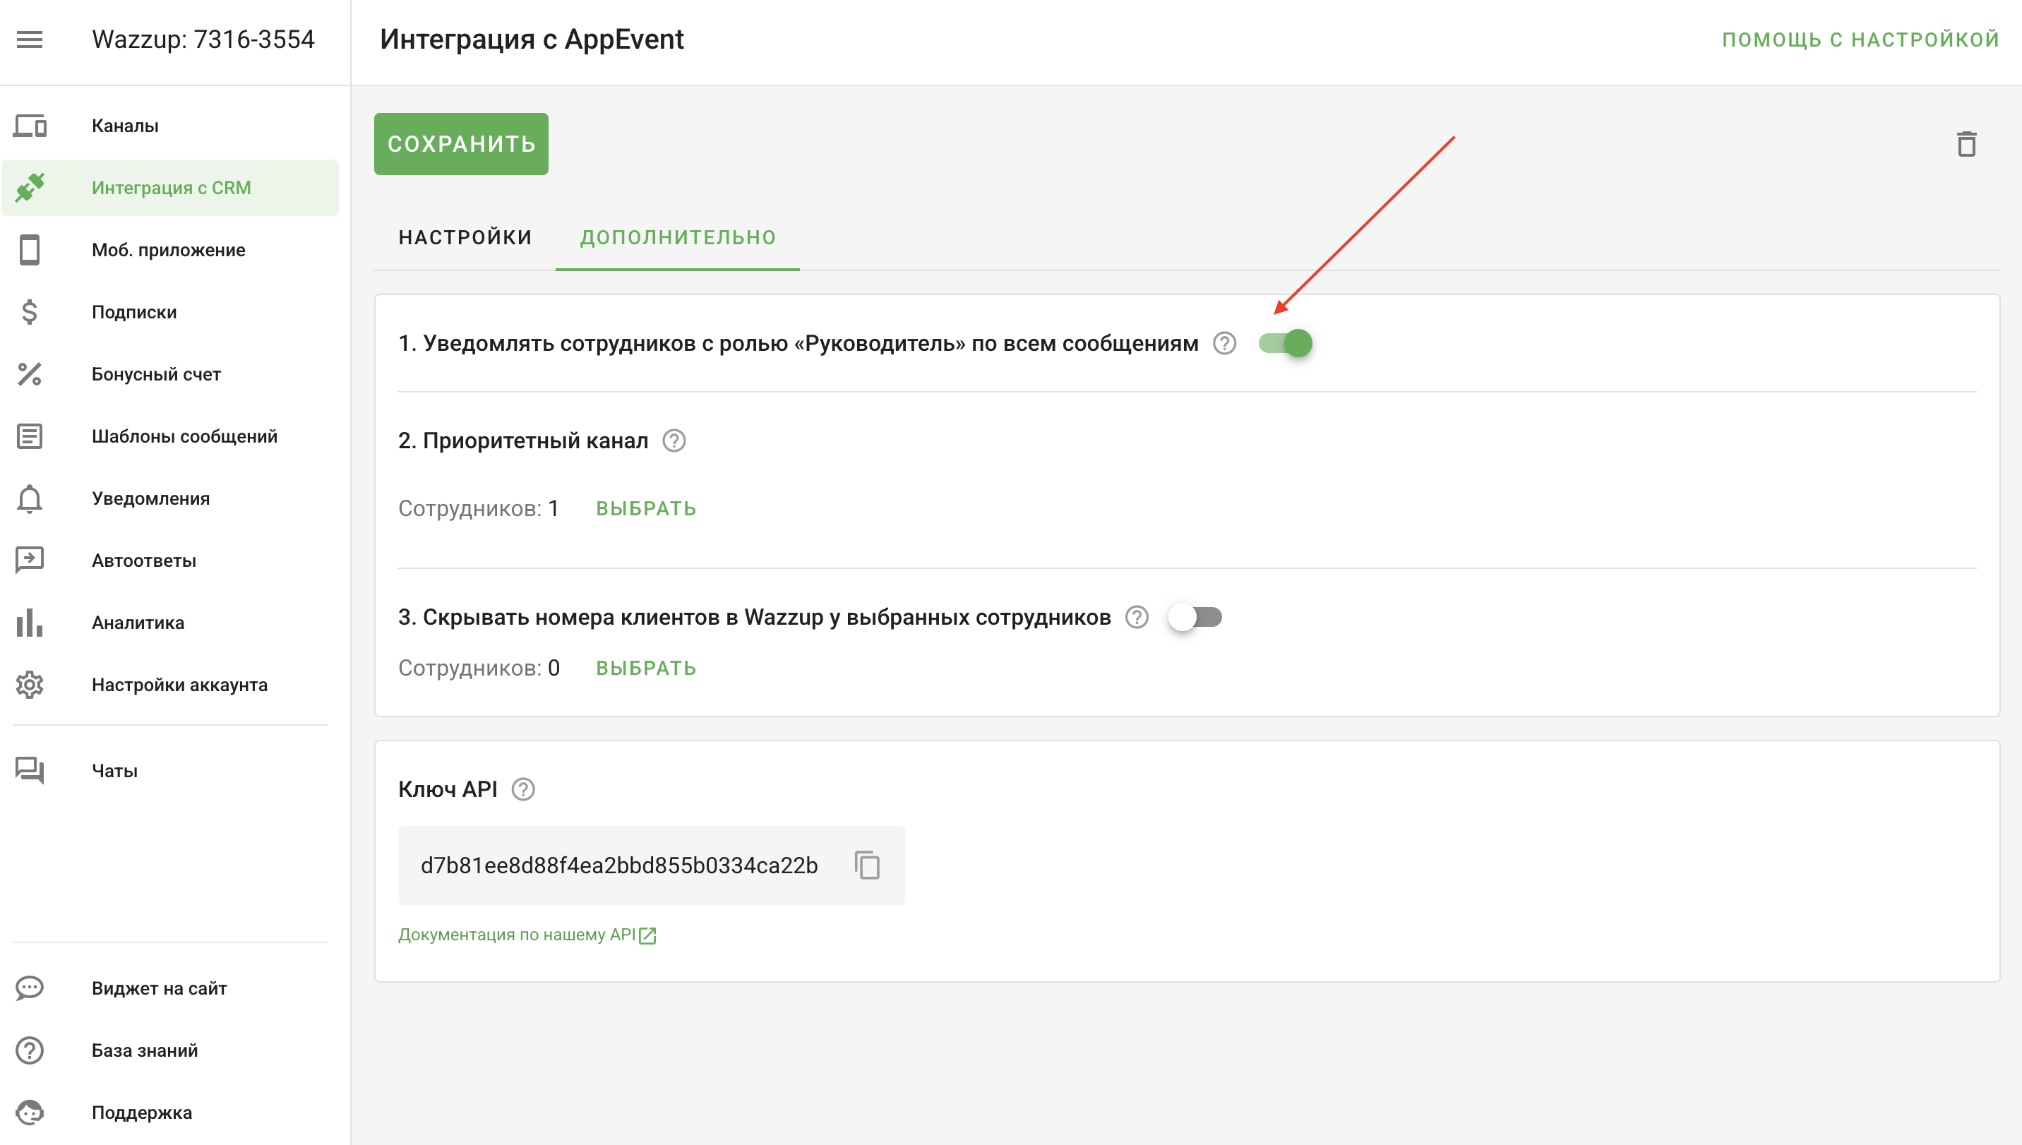This screenshot has height=1145, width=2022.
Task: Click the trash delete integration icon
Action: (x=1966, y=145)
